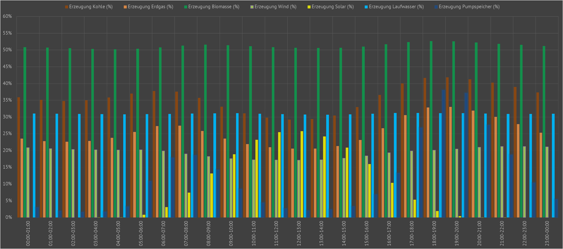The image size is (563, 249).
Task: Click the 30% label on the vertical axis
Action: click(x=7, y=117)
